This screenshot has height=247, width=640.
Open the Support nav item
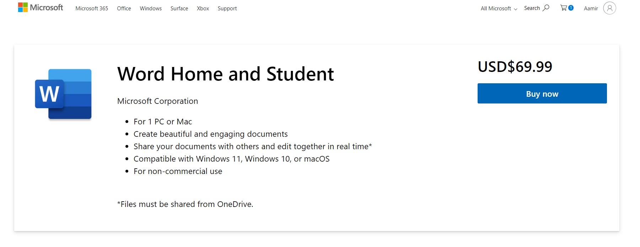pos(227,9)
